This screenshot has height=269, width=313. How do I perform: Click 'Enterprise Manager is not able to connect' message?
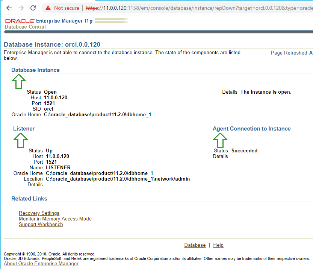click(122, 55)
